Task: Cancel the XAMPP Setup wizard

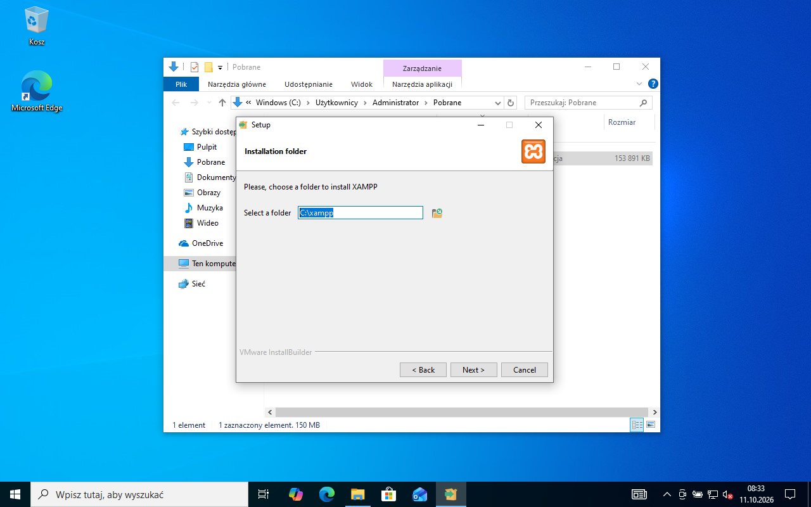Action: coord(525,370)
